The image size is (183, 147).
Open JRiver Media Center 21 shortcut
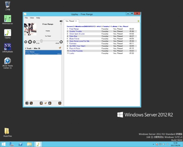8,63
